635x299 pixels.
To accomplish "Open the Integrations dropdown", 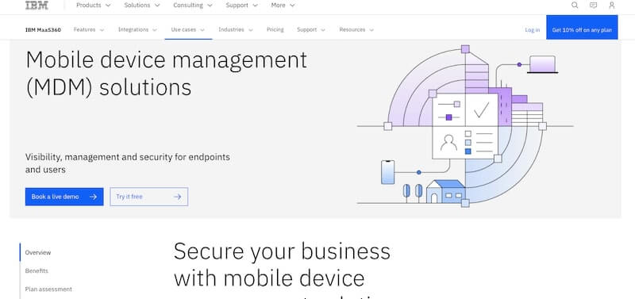I will (x=137, y=29).
